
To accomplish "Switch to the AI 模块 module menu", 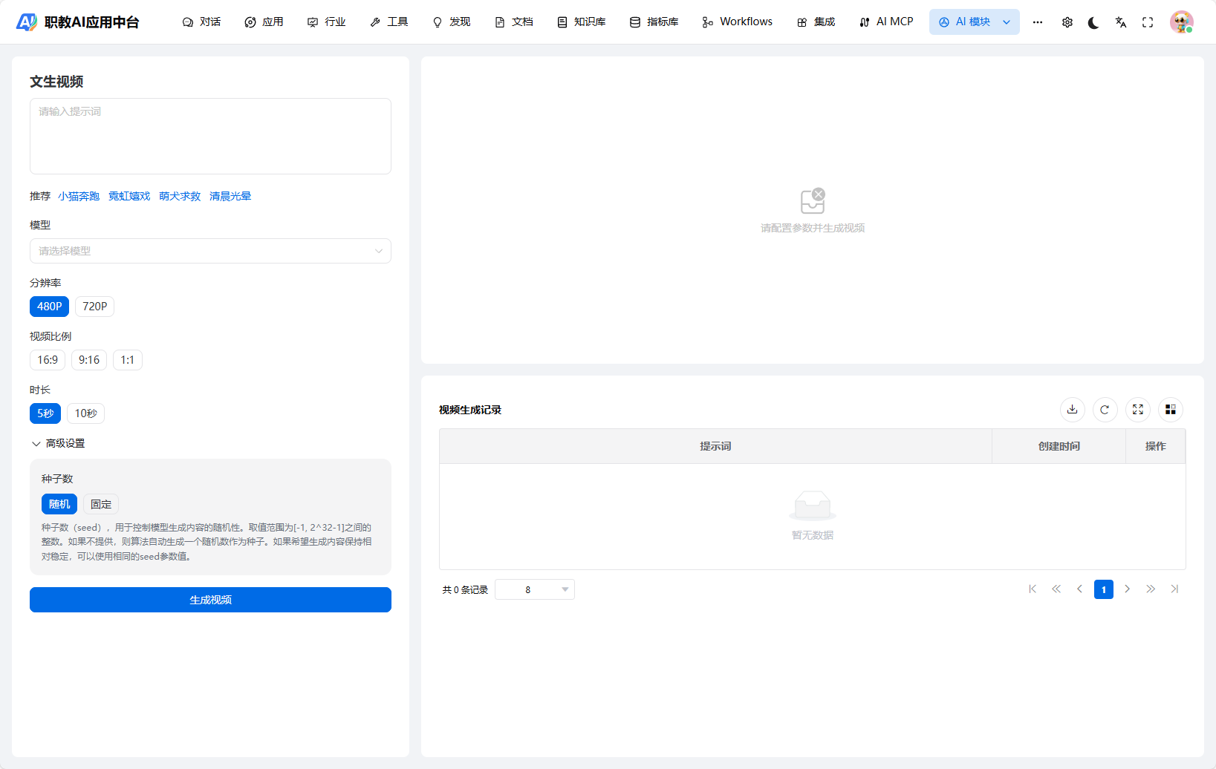I will 974,22.
